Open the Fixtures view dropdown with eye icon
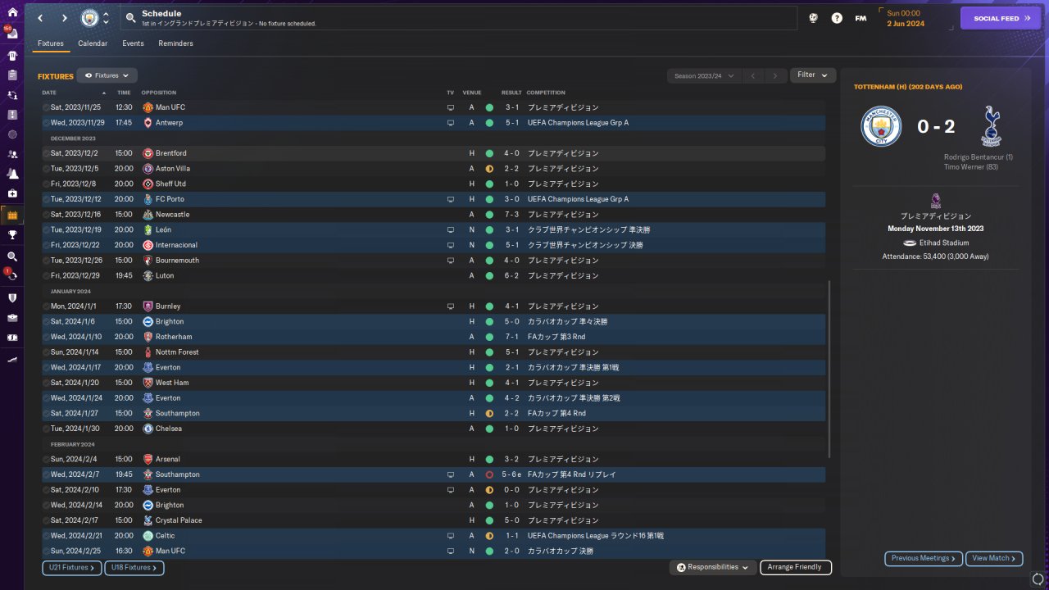Image resolution: width=1049 pixels, height=590 pixels. pos(107,75)
